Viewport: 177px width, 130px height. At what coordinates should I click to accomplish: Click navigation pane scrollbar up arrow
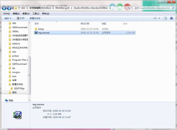[x=29, y=23]
